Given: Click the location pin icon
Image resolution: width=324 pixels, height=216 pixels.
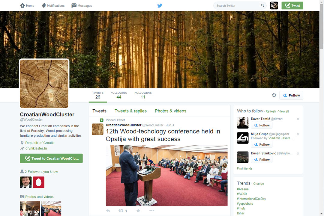Looking at the screenshot, I should (x=22, y=143).
